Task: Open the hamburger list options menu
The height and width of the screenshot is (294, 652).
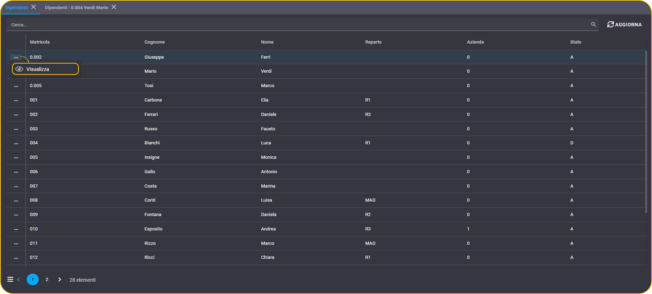Action: tap(10, 280)
